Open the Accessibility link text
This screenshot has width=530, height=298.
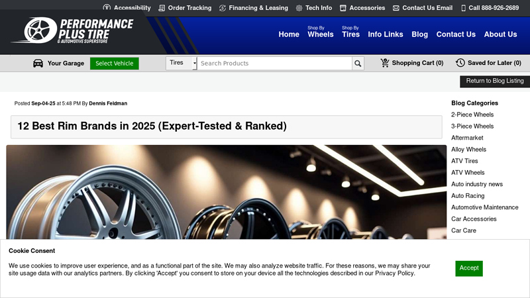pyautogui.click(x=132, y=8)
